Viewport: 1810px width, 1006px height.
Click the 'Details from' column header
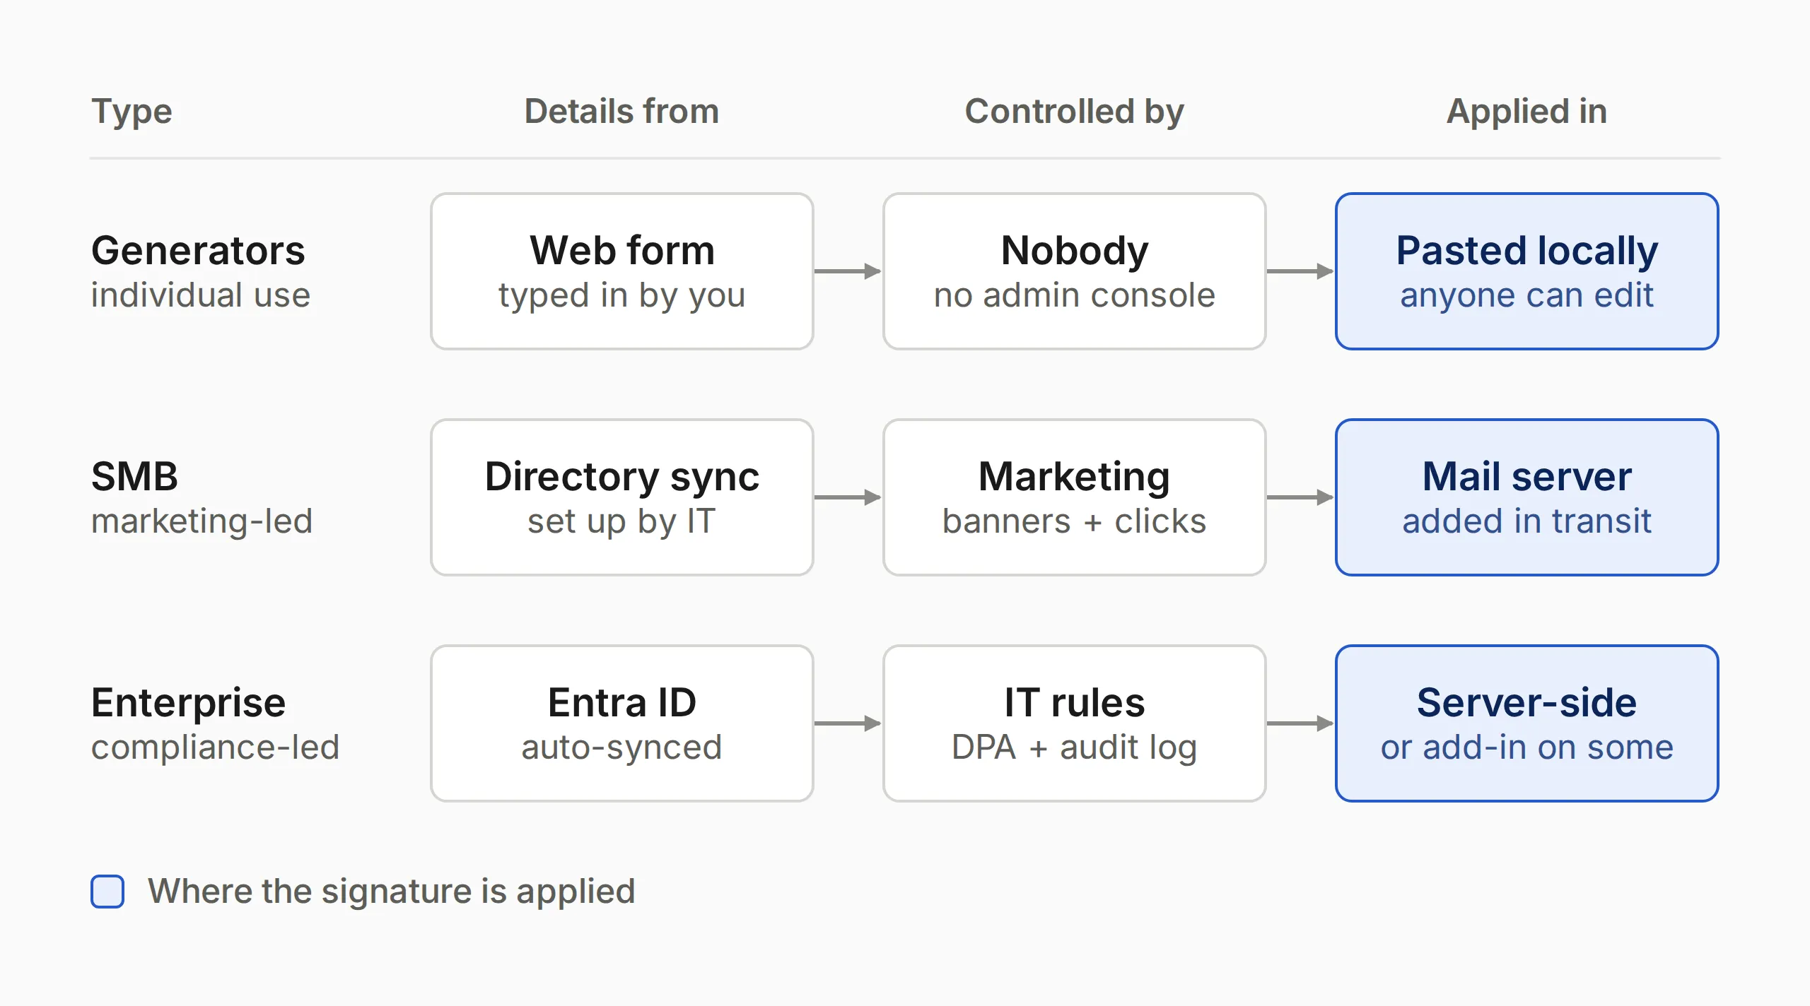(621, 112)
